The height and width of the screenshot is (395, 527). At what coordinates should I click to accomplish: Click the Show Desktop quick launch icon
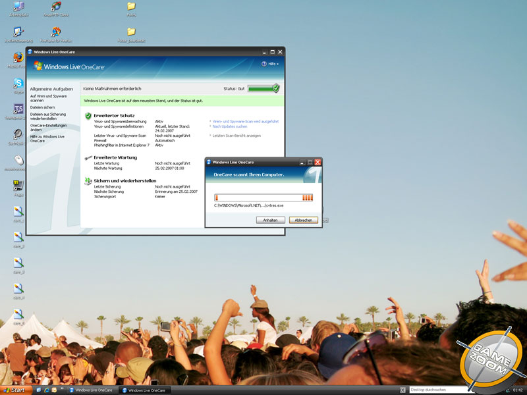(x=39, y=390)
